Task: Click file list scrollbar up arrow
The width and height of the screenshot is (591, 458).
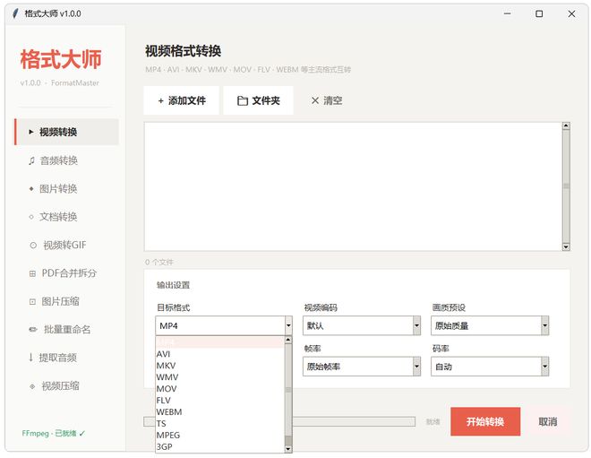Action: (x=566, y=125)
